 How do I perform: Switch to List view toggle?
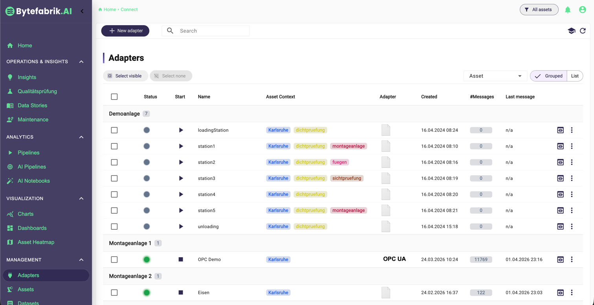pos(575,76)
